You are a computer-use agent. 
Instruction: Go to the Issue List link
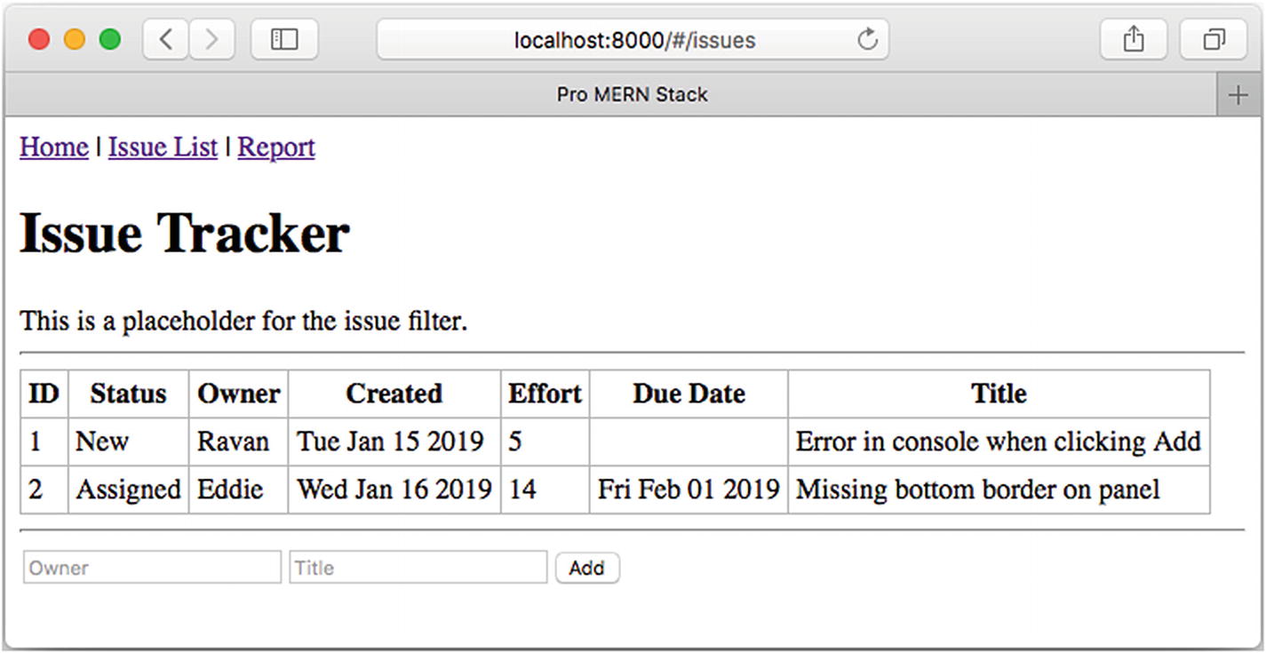163,147
